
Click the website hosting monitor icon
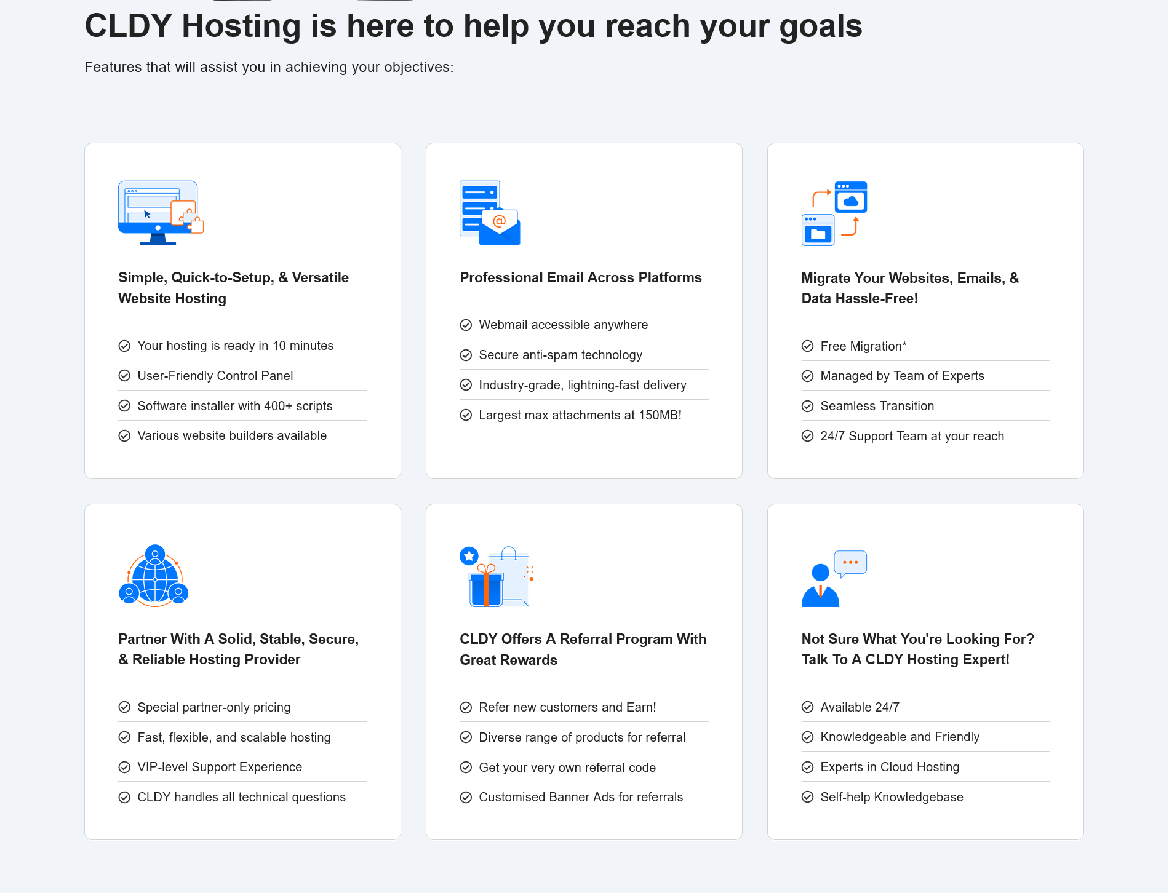click(161, 213)
